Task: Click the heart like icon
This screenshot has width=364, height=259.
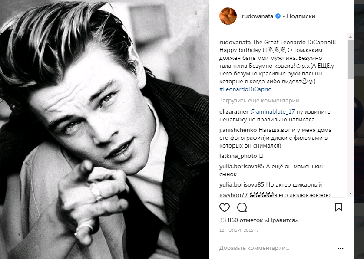Action: coord(225,207)
